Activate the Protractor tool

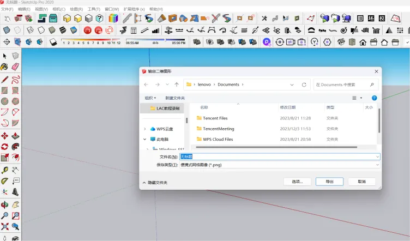pyautogui.click(x=5, y=181)
